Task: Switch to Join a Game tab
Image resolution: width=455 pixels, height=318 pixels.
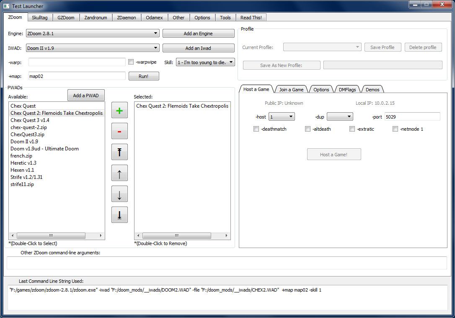Action: pyautogui.click(x=291, y=89)
